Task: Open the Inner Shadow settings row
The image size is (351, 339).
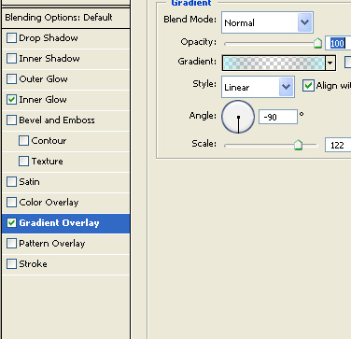Action: point(66,59)
